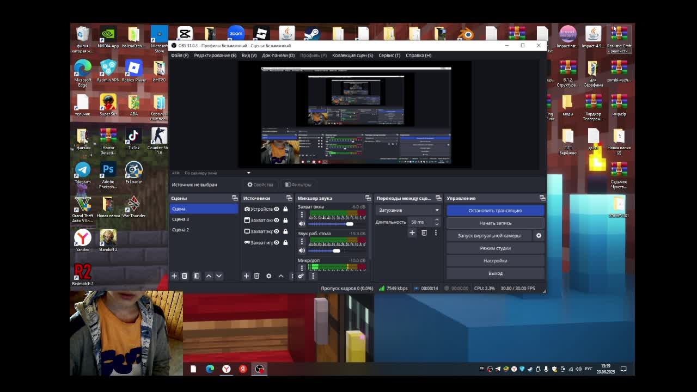Open audio mixer three-dot menu at bottom
The image size is (697, 392).
pos(313,276)
